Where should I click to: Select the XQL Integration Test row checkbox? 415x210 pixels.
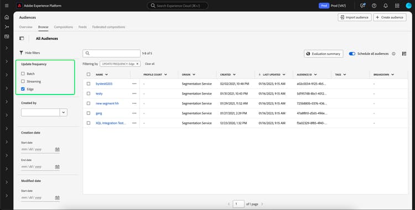[x=89, y=123]
